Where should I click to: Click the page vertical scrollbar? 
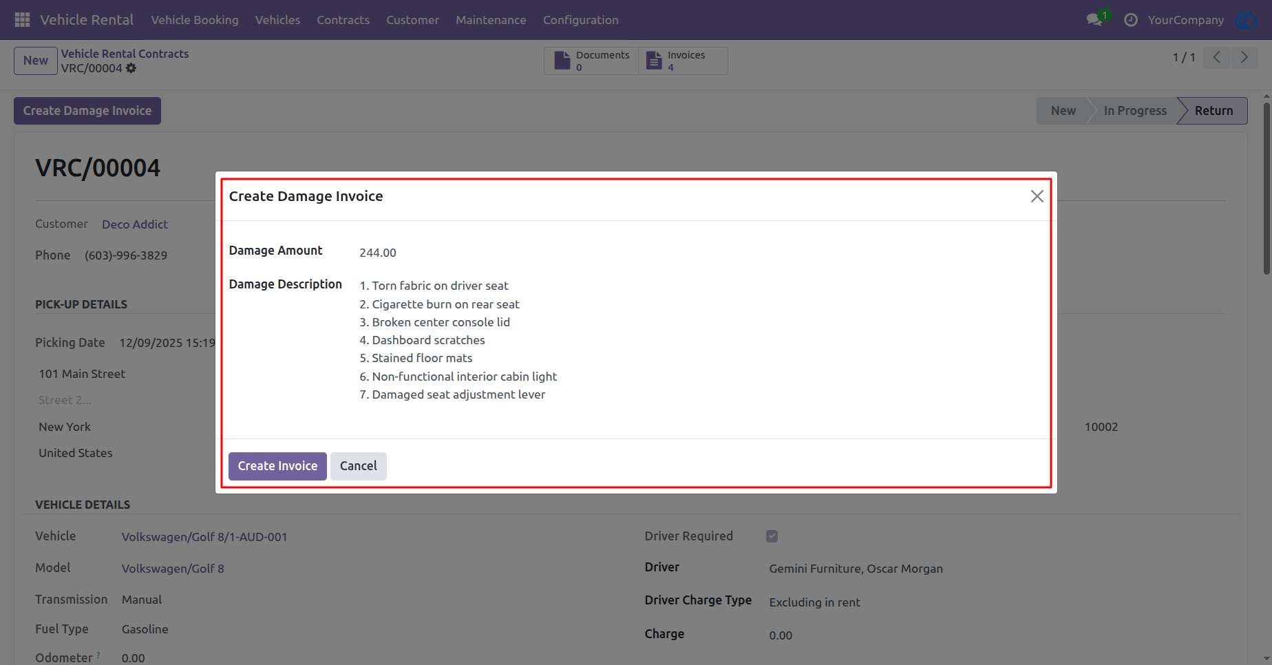coord(1266,189)
